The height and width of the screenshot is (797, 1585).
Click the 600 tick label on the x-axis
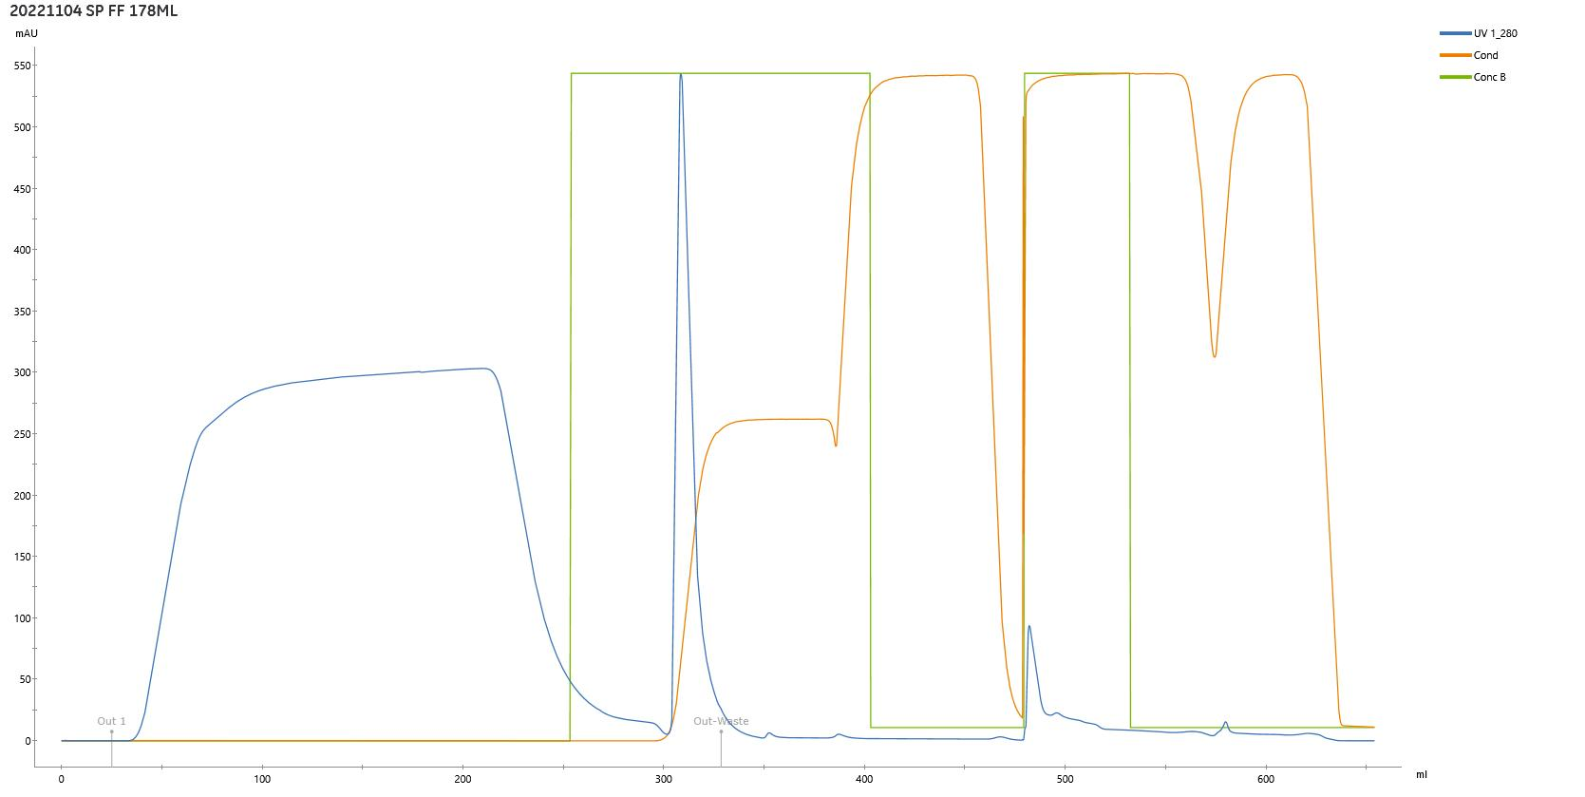[x=1265, y=781]
